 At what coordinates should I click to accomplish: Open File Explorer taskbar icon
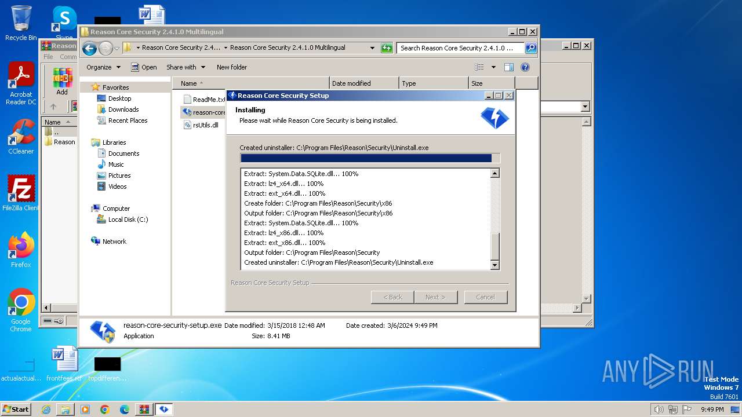tap(66, 409)
